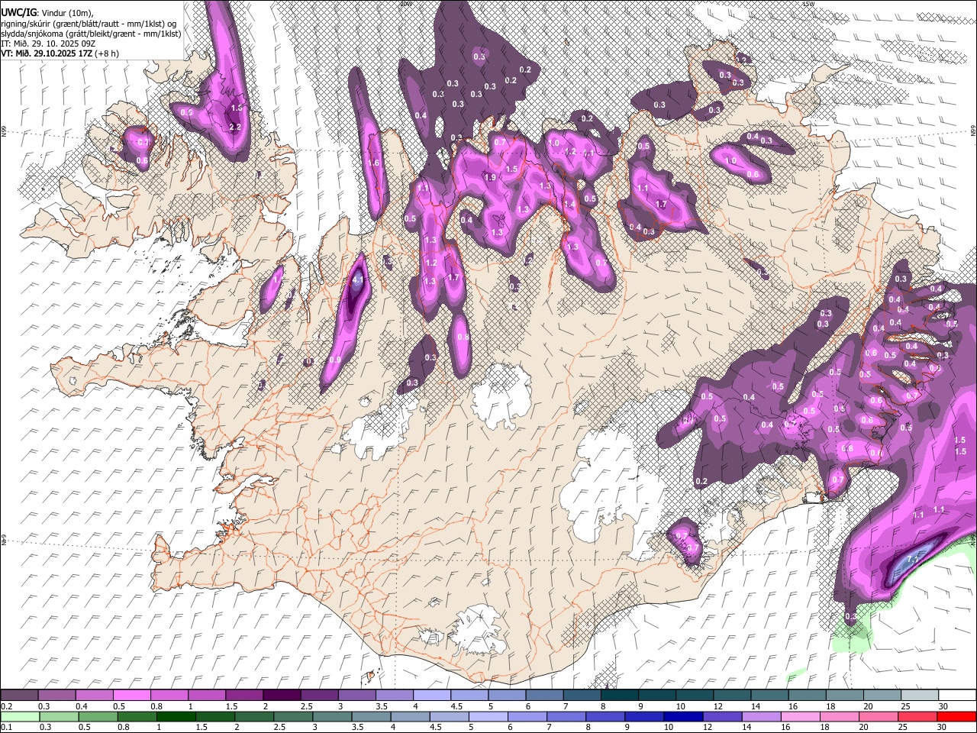Pick the deep blue 10–12 swatch in the lower scale

[x=683, y=716]
